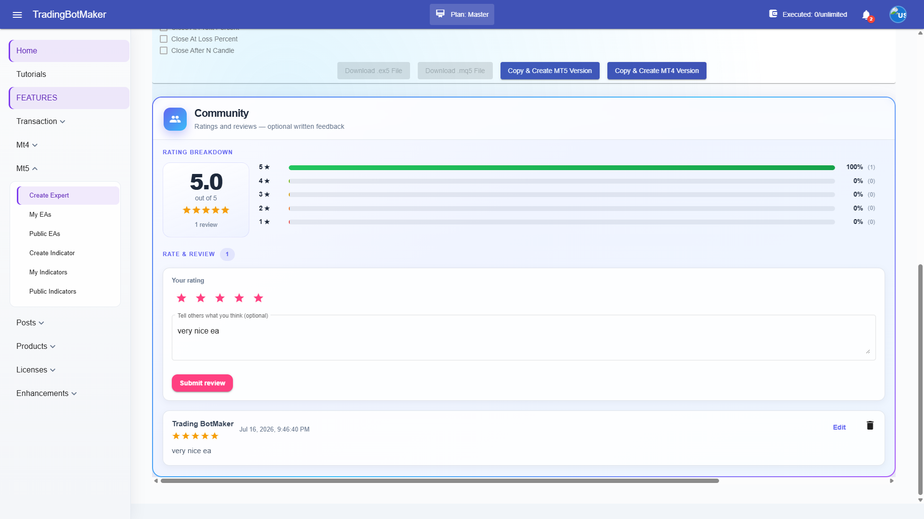This screenshot has width=924, height=519.
Task: Click the Community group icon
Action: 175,119
